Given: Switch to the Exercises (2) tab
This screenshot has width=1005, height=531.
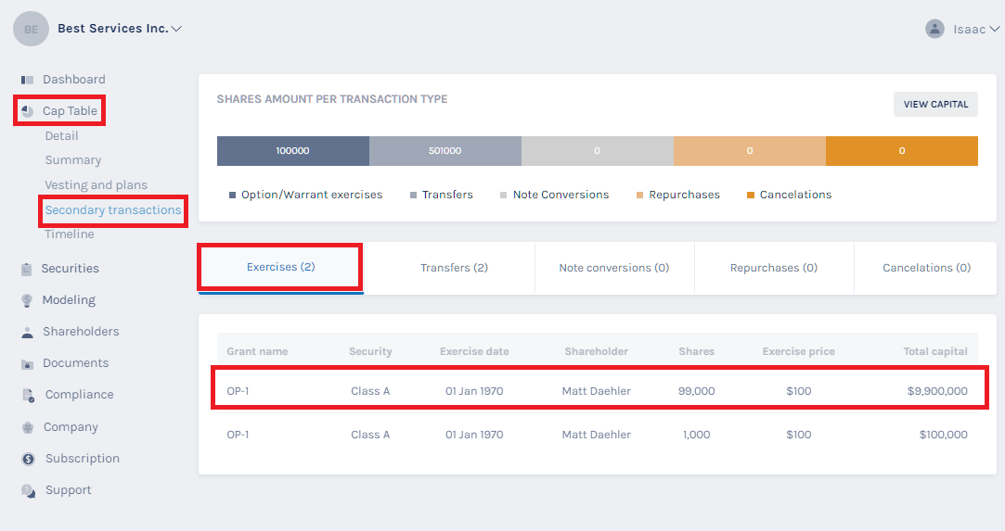Looking at the screenshot, I should (x=281, y=268).
